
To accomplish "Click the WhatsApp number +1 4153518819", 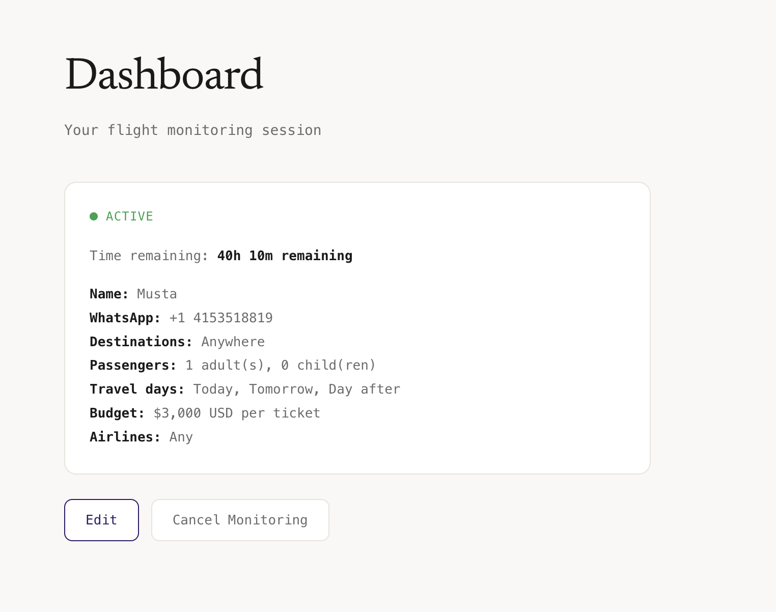I will [x=221, y=318].
